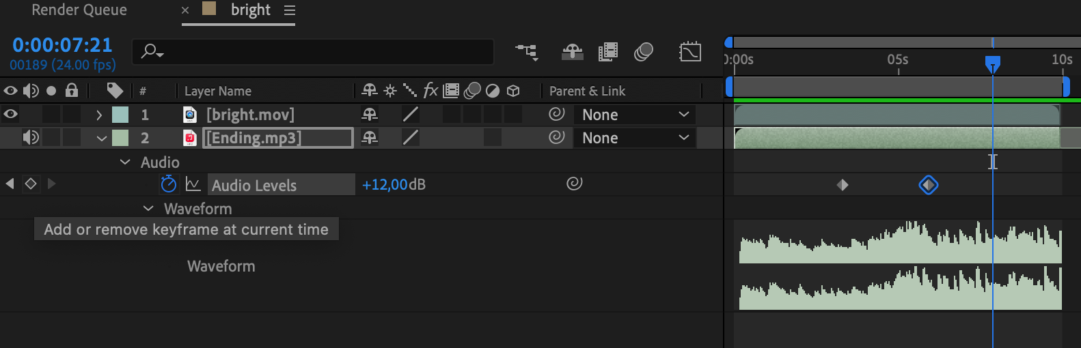Open the composition mini-flowchart icon

point(527,52)
